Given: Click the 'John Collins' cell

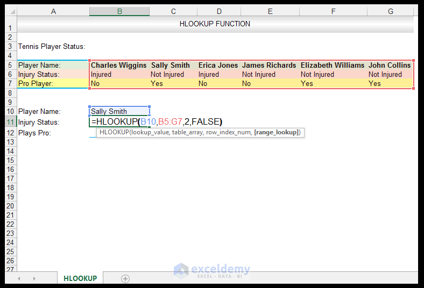Looking at the screenshot, I should [x=391, y=65].
